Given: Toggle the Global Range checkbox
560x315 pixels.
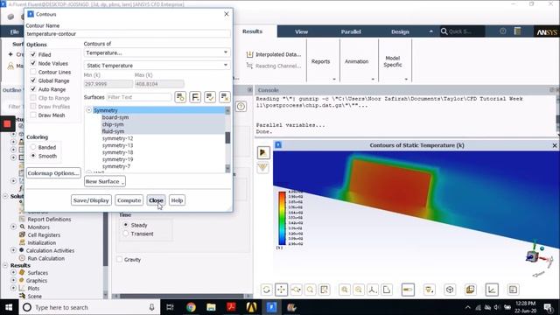Looking at the screenshot, I should pos(33,80).
